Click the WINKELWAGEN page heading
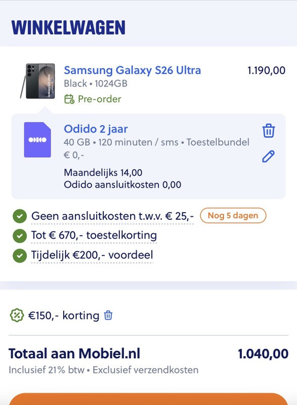 69,24
